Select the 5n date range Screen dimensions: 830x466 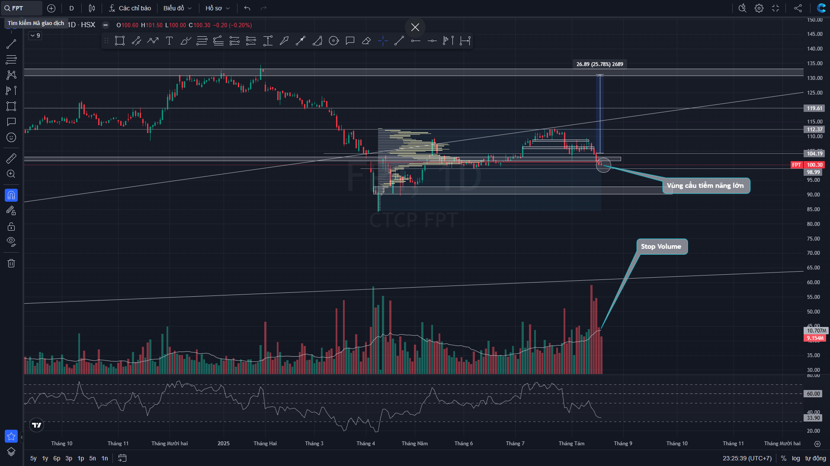93,458
